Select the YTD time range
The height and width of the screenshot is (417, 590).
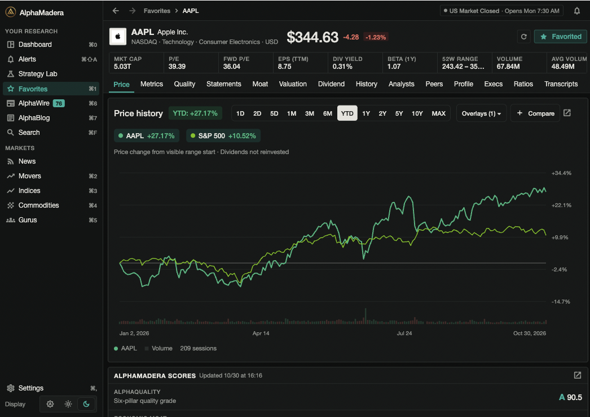tap(347, 113)
